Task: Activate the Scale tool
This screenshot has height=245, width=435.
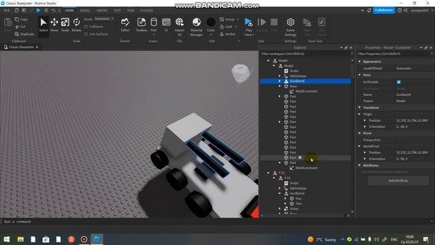Action: (65, 25)
